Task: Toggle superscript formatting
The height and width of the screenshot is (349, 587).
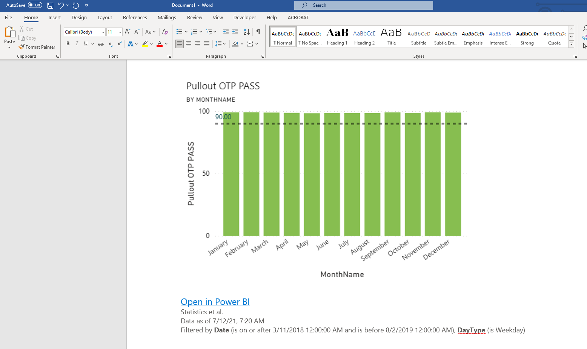Action: coord(119,44)
